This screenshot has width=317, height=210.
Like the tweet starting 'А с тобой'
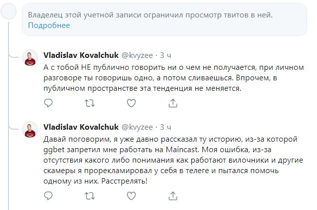[131, 103]
